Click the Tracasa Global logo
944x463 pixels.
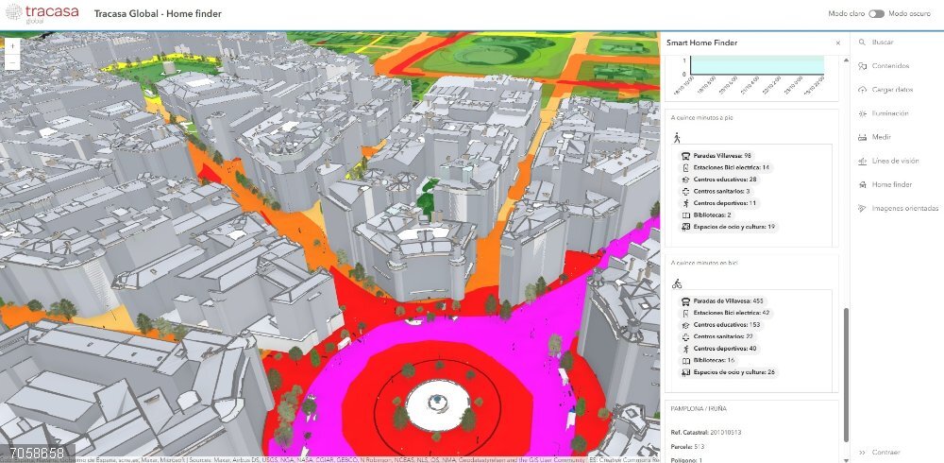point(42,14)
